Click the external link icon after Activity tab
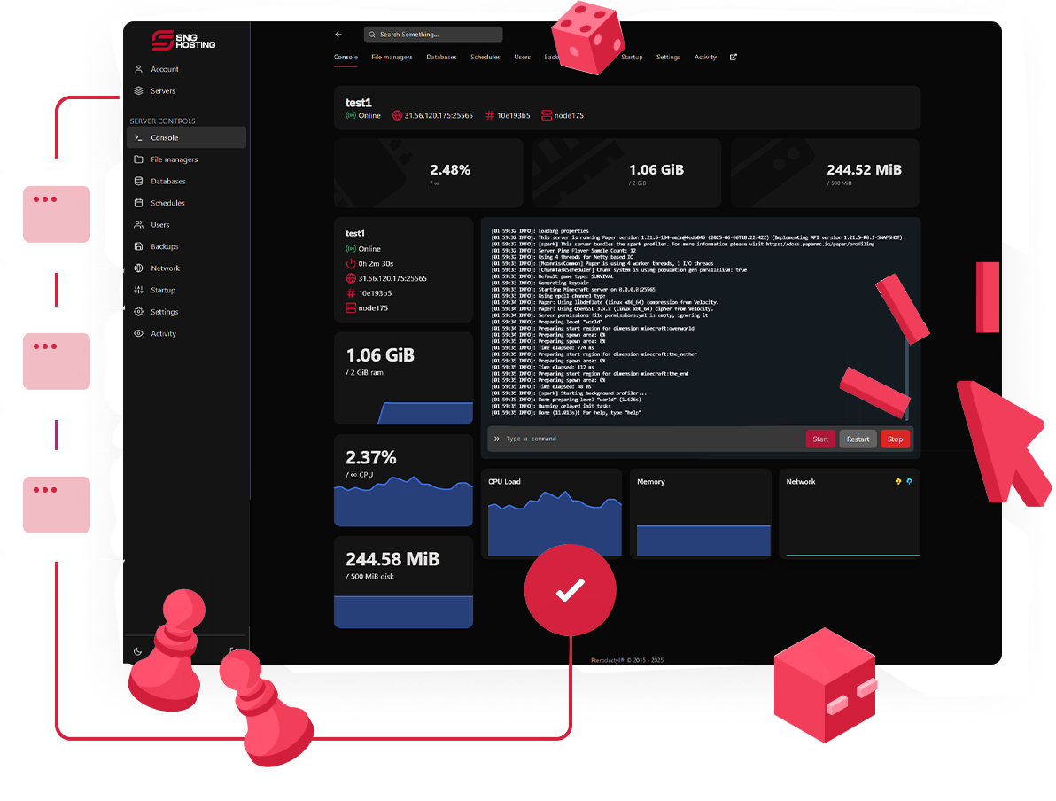The height and width of the screenshot is (801, 1056). [733, 58]
